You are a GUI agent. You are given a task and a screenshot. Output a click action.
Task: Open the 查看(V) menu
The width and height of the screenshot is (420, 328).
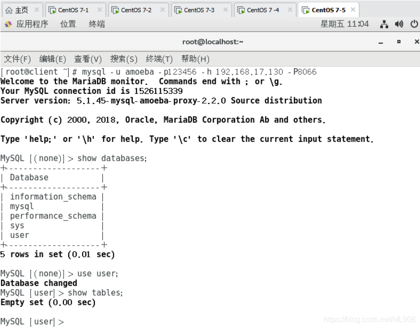click(88, 59)
